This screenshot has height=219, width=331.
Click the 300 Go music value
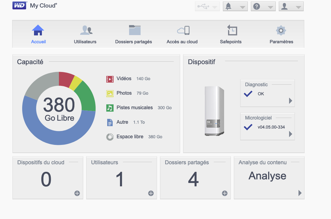[165, 108]
